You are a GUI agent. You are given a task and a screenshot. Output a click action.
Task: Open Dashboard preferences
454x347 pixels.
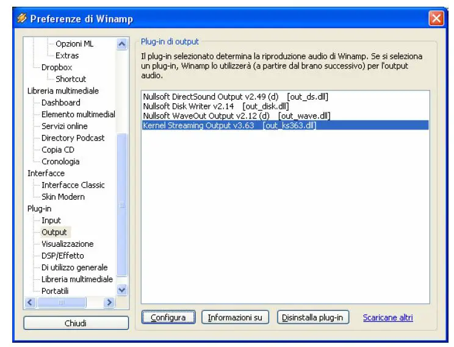[61, 103]
